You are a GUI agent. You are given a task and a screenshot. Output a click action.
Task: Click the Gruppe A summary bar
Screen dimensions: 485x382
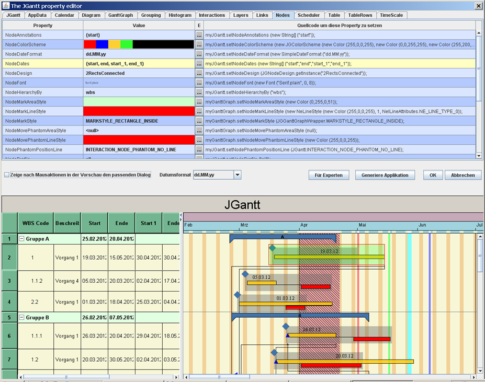(x=283, y=237)
